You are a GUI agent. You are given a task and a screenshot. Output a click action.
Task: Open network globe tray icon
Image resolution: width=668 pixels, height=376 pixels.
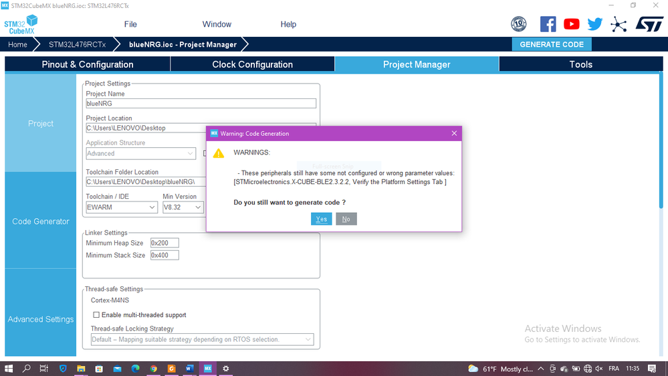coord(588,369)
